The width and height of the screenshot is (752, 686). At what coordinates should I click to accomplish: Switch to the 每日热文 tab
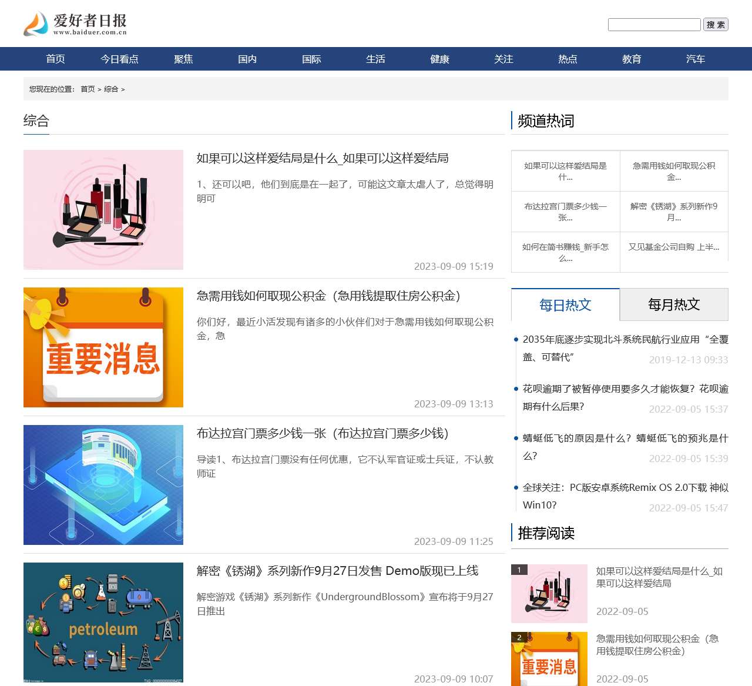click(x=565, y=304)
